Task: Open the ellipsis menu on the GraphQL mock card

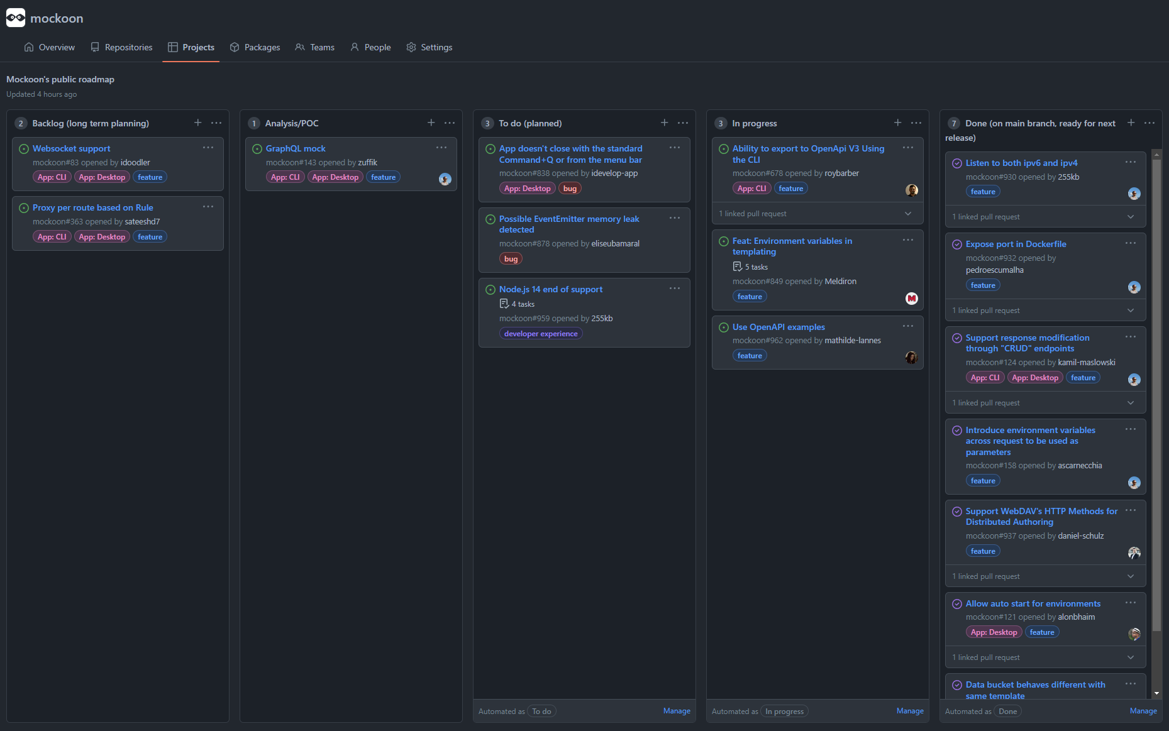Action: pyautogui.click(x=441, y=147)
